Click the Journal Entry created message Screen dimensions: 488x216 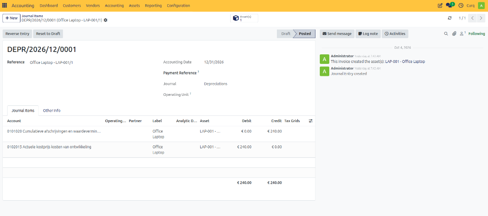pos(349,74)
